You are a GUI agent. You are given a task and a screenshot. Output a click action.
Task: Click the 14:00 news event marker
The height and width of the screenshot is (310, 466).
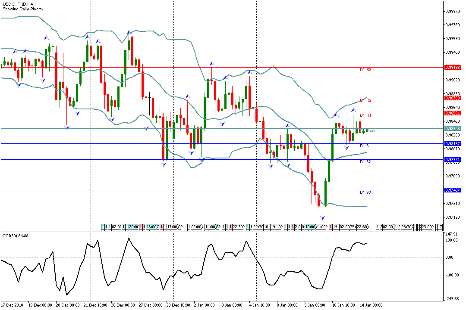point(211,227)
